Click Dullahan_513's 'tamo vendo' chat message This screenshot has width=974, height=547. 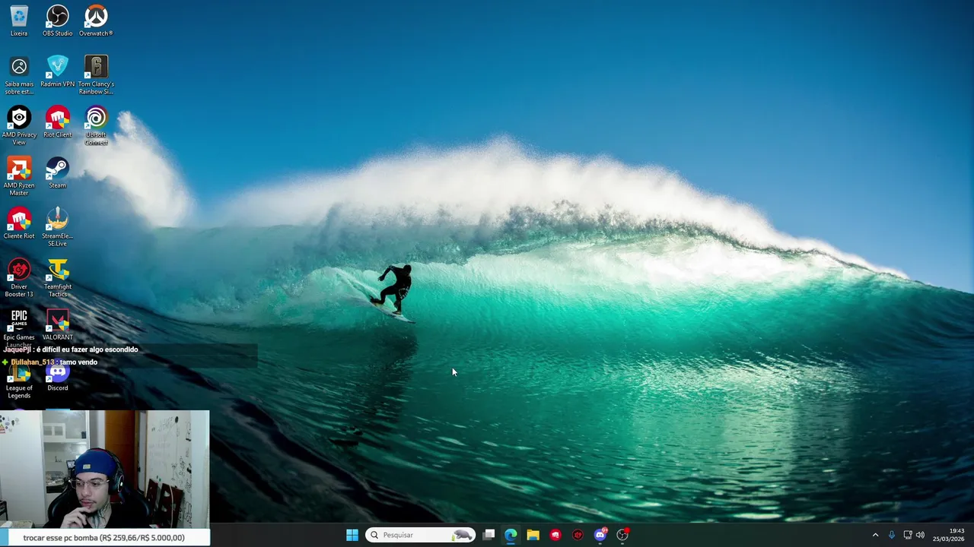50,362
